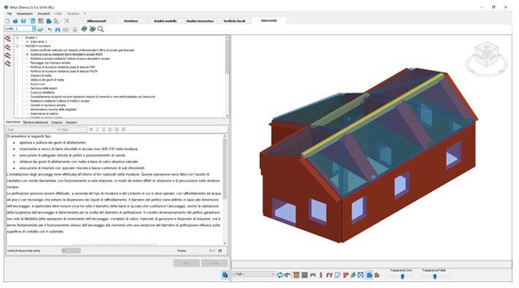Viewport: 519px width, 288px height.
Task: Click the first grayed button under description panel
Action: [186, 263]
